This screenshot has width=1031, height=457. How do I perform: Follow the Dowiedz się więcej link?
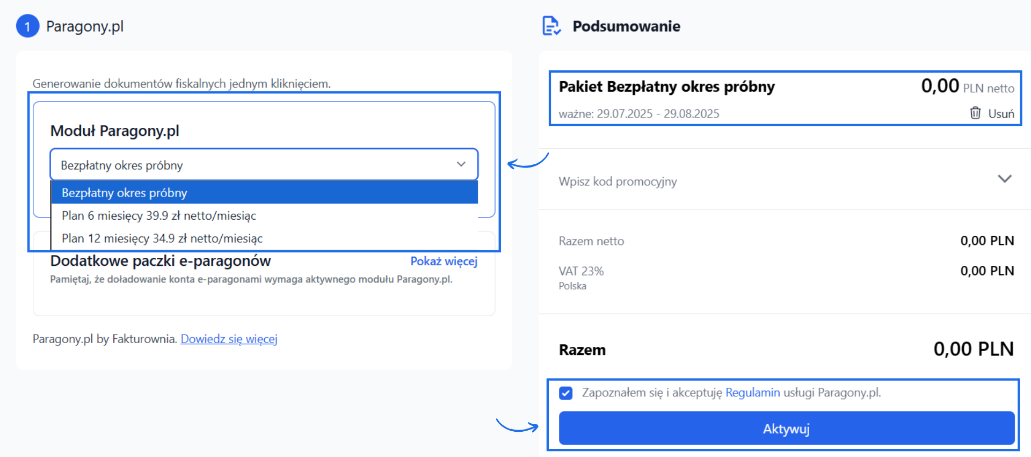229,339
